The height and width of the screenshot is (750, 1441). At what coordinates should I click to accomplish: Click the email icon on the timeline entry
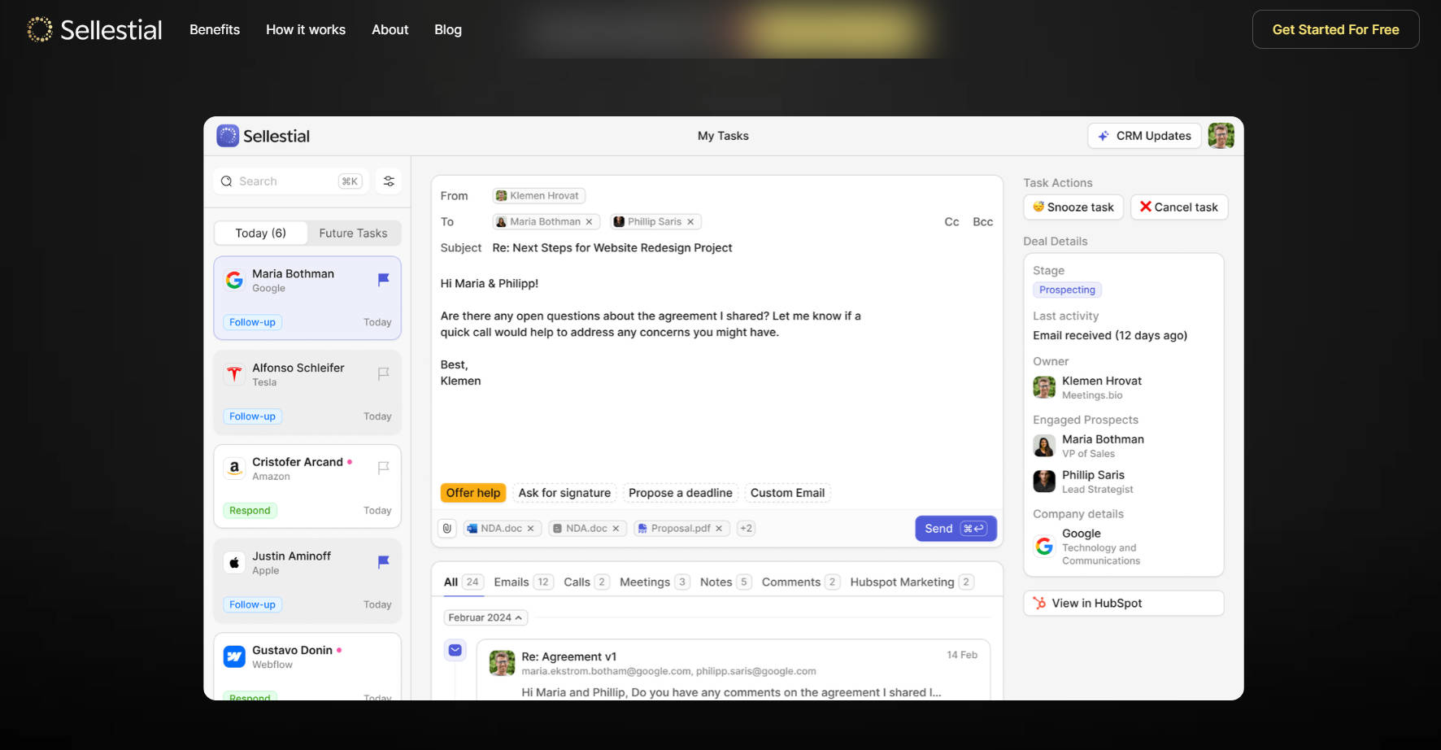455,650
